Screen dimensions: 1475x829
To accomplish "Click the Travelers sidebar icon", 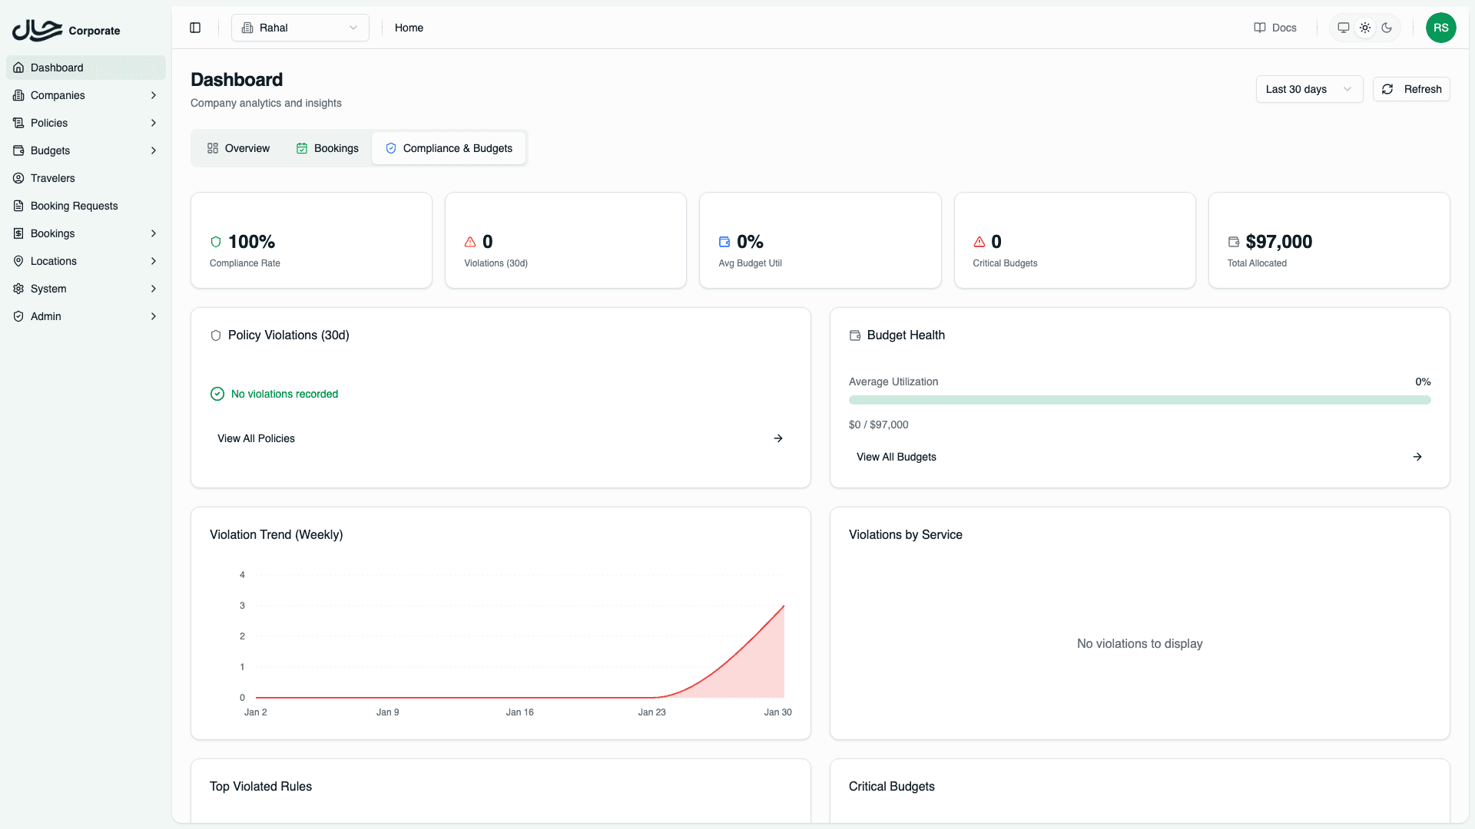I will (18, 178).
